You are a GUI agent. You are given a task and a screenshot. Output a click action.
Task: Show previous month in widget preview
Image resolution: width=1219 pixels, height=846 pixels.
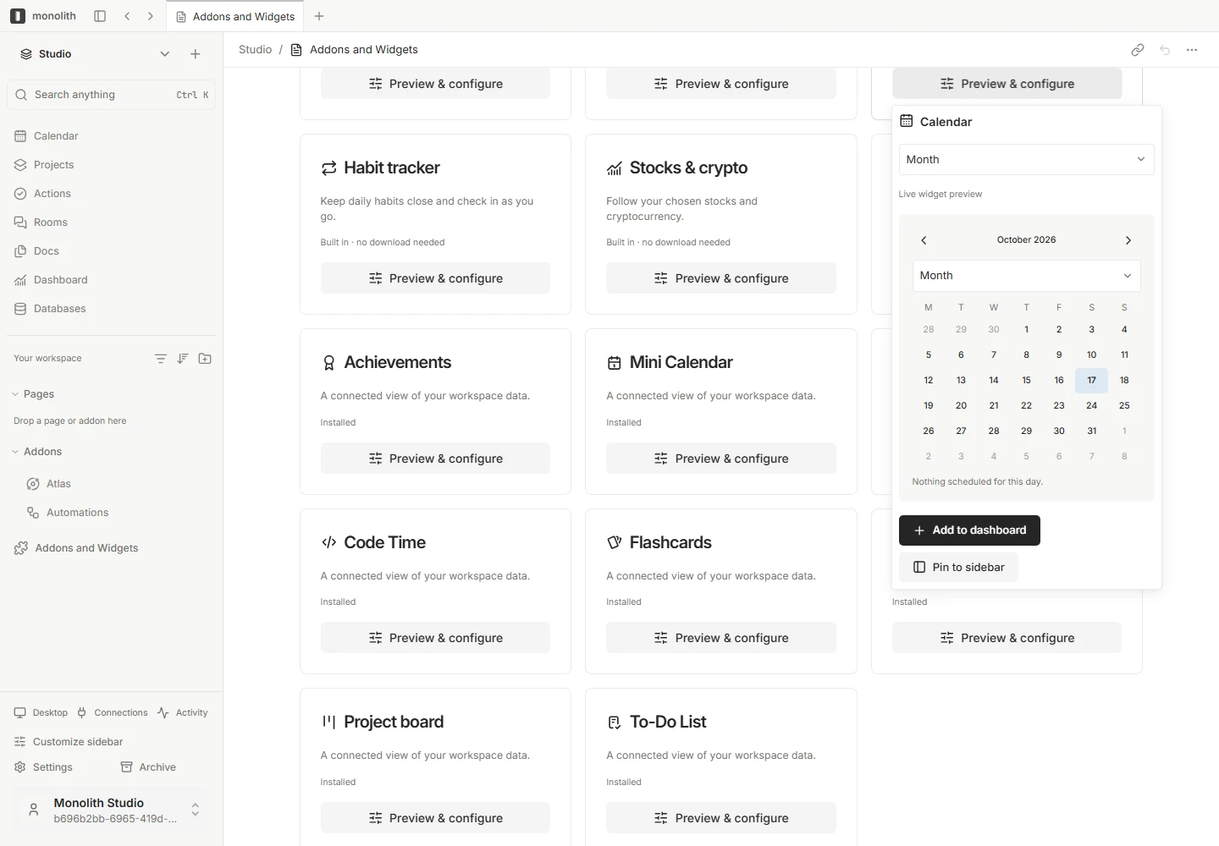924,240
